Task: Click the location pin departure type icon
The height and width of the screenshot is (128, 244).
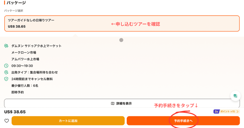Action: [x=6, y=72]
